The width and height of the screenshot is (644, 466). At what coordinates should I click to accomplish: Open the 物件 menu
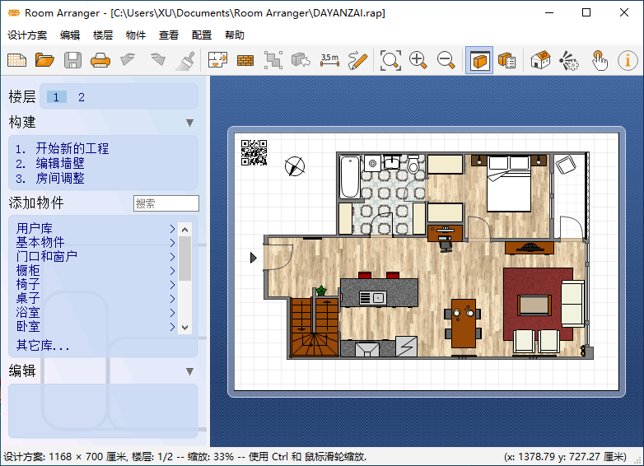tap(136, 35)
